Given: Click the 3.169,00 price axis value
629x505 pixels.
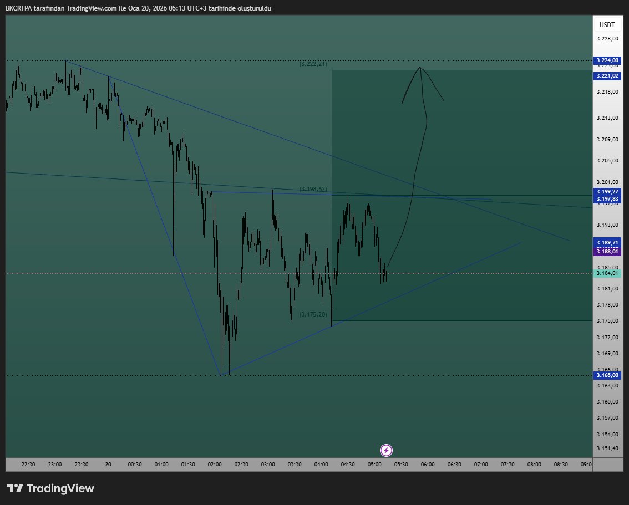Looking at the screenshot, I should click(607, 354).
